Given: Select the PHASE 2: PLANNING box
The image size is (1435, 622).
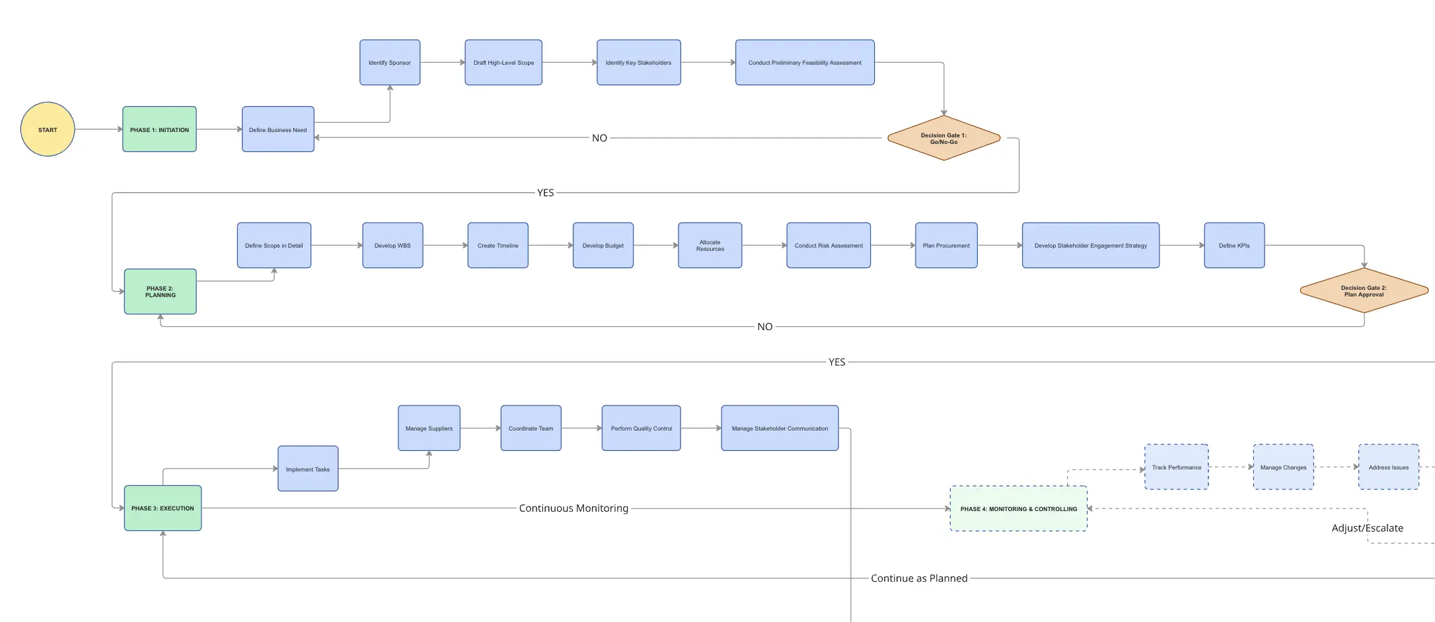Looking at the screenshot, I should pos(161,291).
